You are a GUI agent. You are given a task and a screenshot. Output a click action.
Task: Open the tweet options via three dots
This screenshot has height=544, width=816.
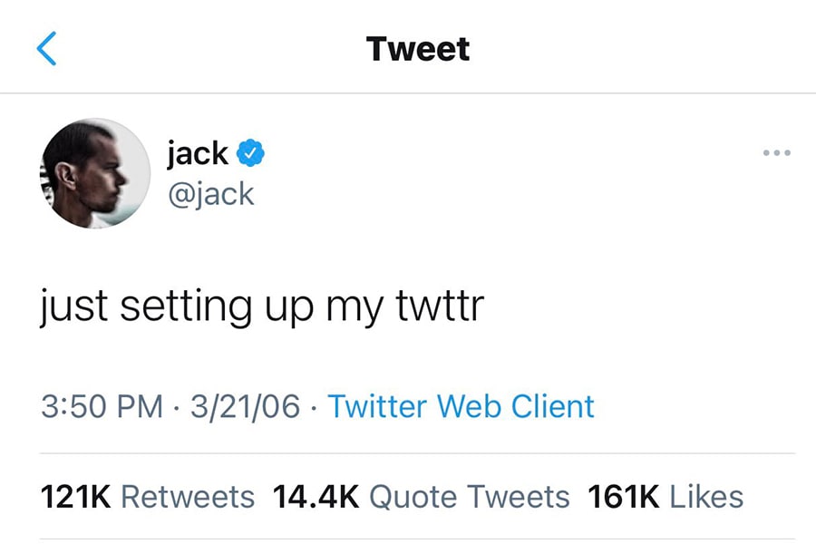point(776,152)
